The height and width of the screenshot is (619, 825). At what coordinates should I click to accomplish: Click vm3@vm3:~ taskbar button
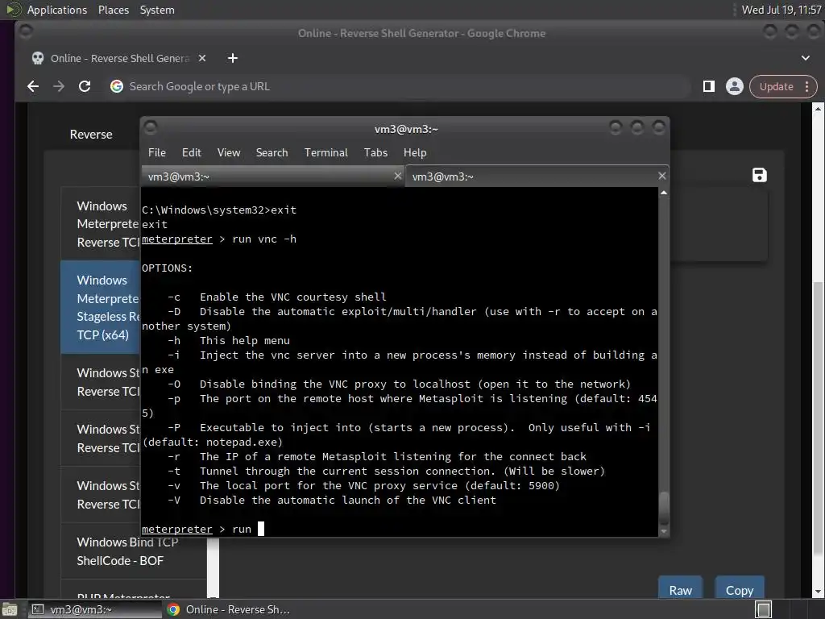[93, 609]
